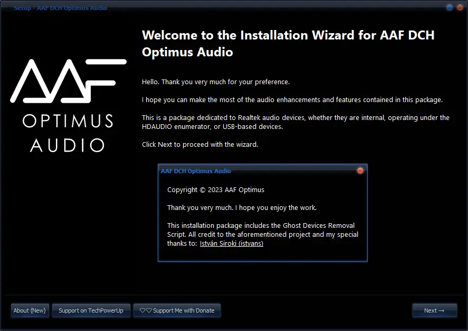
Task: Click Support Me with Donate button
Action: pos(177,310)
